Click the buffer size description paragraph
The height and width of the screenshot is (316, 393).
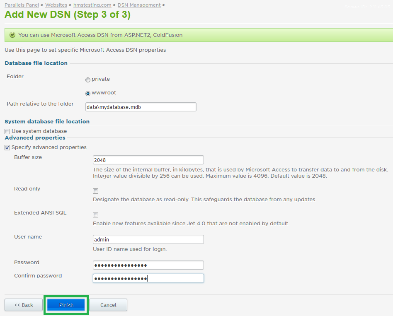coord(240,173)
